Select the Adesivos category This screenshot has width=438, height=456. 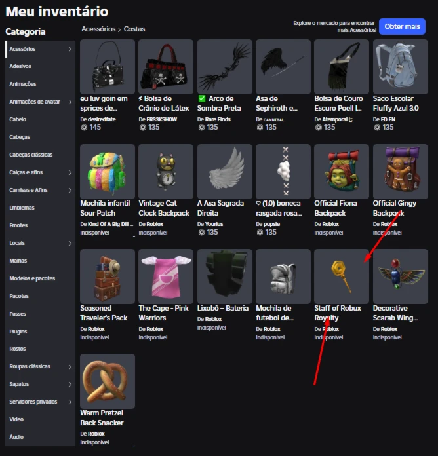[40, 66]
